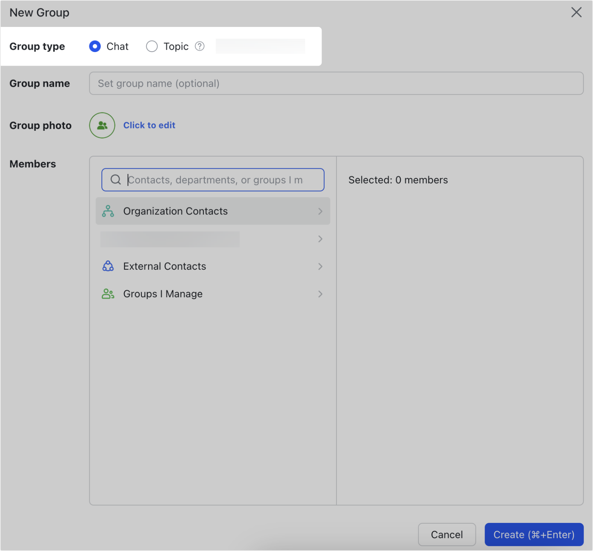Select the Chat group type
593x551 pixels.
click(x=95, y=46)
